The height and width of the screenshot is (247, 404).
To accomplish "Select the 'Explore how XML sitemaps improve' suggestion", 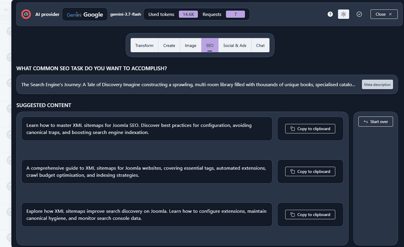I will tap(147, 214).
